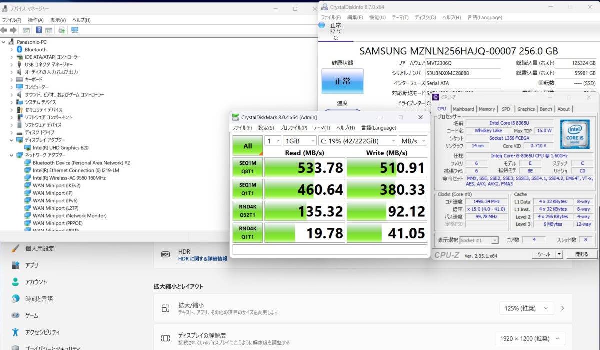Screen dimensions: 600x350
Task: Click the ゲーム controller icon in Settings sidebar
Action: pos(16,315)
